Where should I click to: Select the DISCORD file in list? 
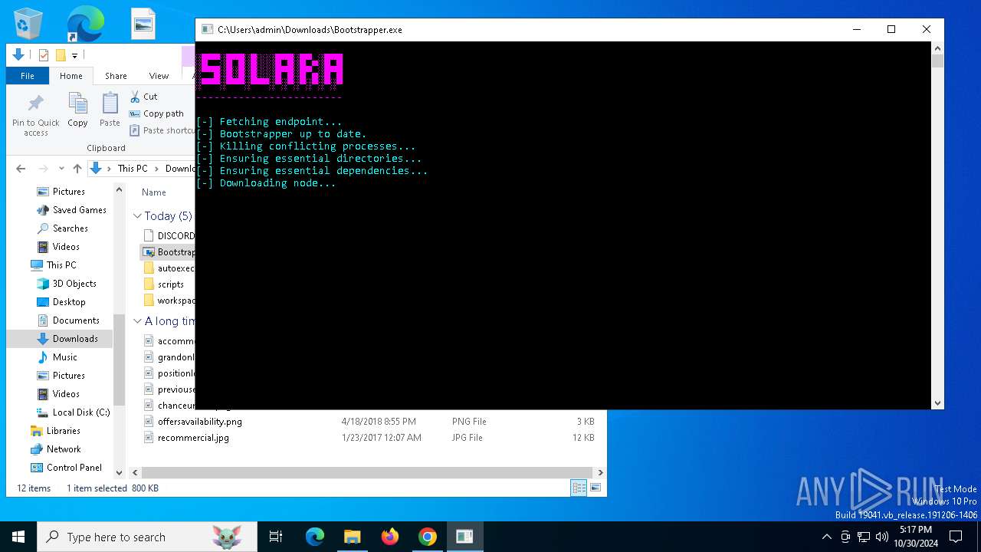click(x=169, y=236)
